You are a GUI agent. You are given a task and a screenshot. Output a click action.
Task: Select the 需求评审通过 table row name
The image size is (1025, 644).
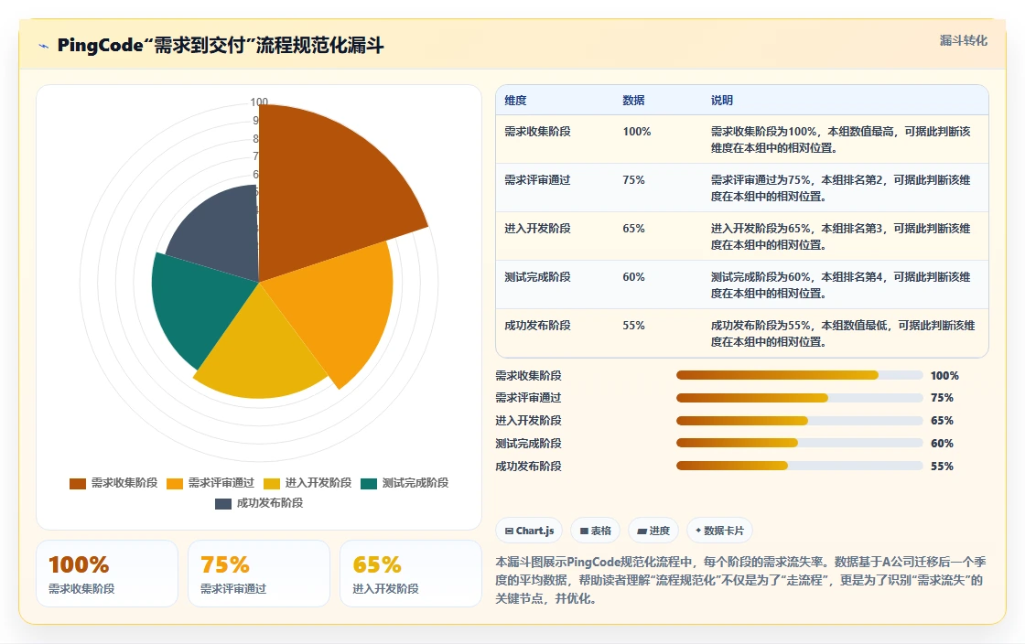click(537, 179)
